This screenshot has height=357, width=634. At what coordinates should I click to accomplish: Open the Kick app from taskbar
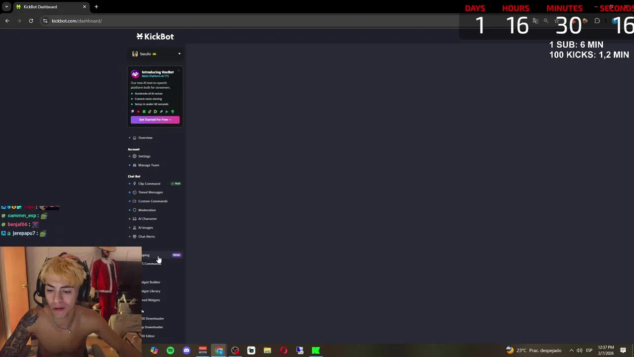coord(316,351)
